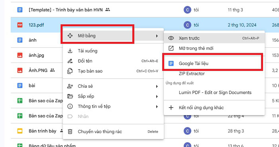The height and width of the screenshot is (147, 279).
Task: Select the file named 'bài'
Action: [x=32, y=86]
